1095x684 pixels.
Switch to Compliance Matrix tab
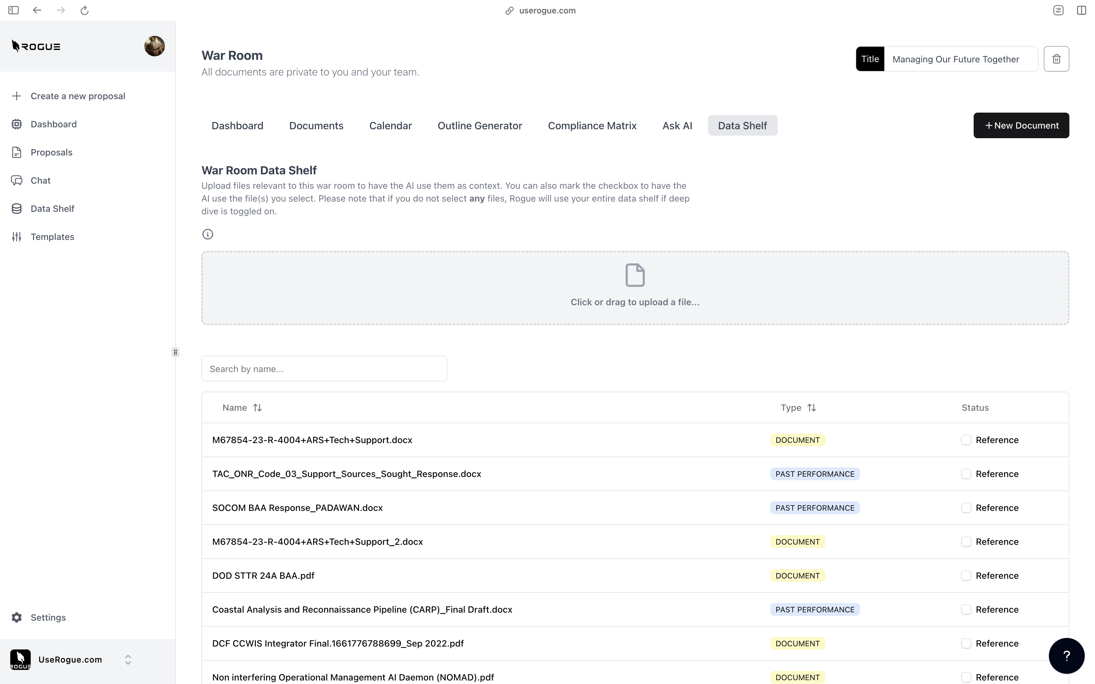(x=592, y=126)
